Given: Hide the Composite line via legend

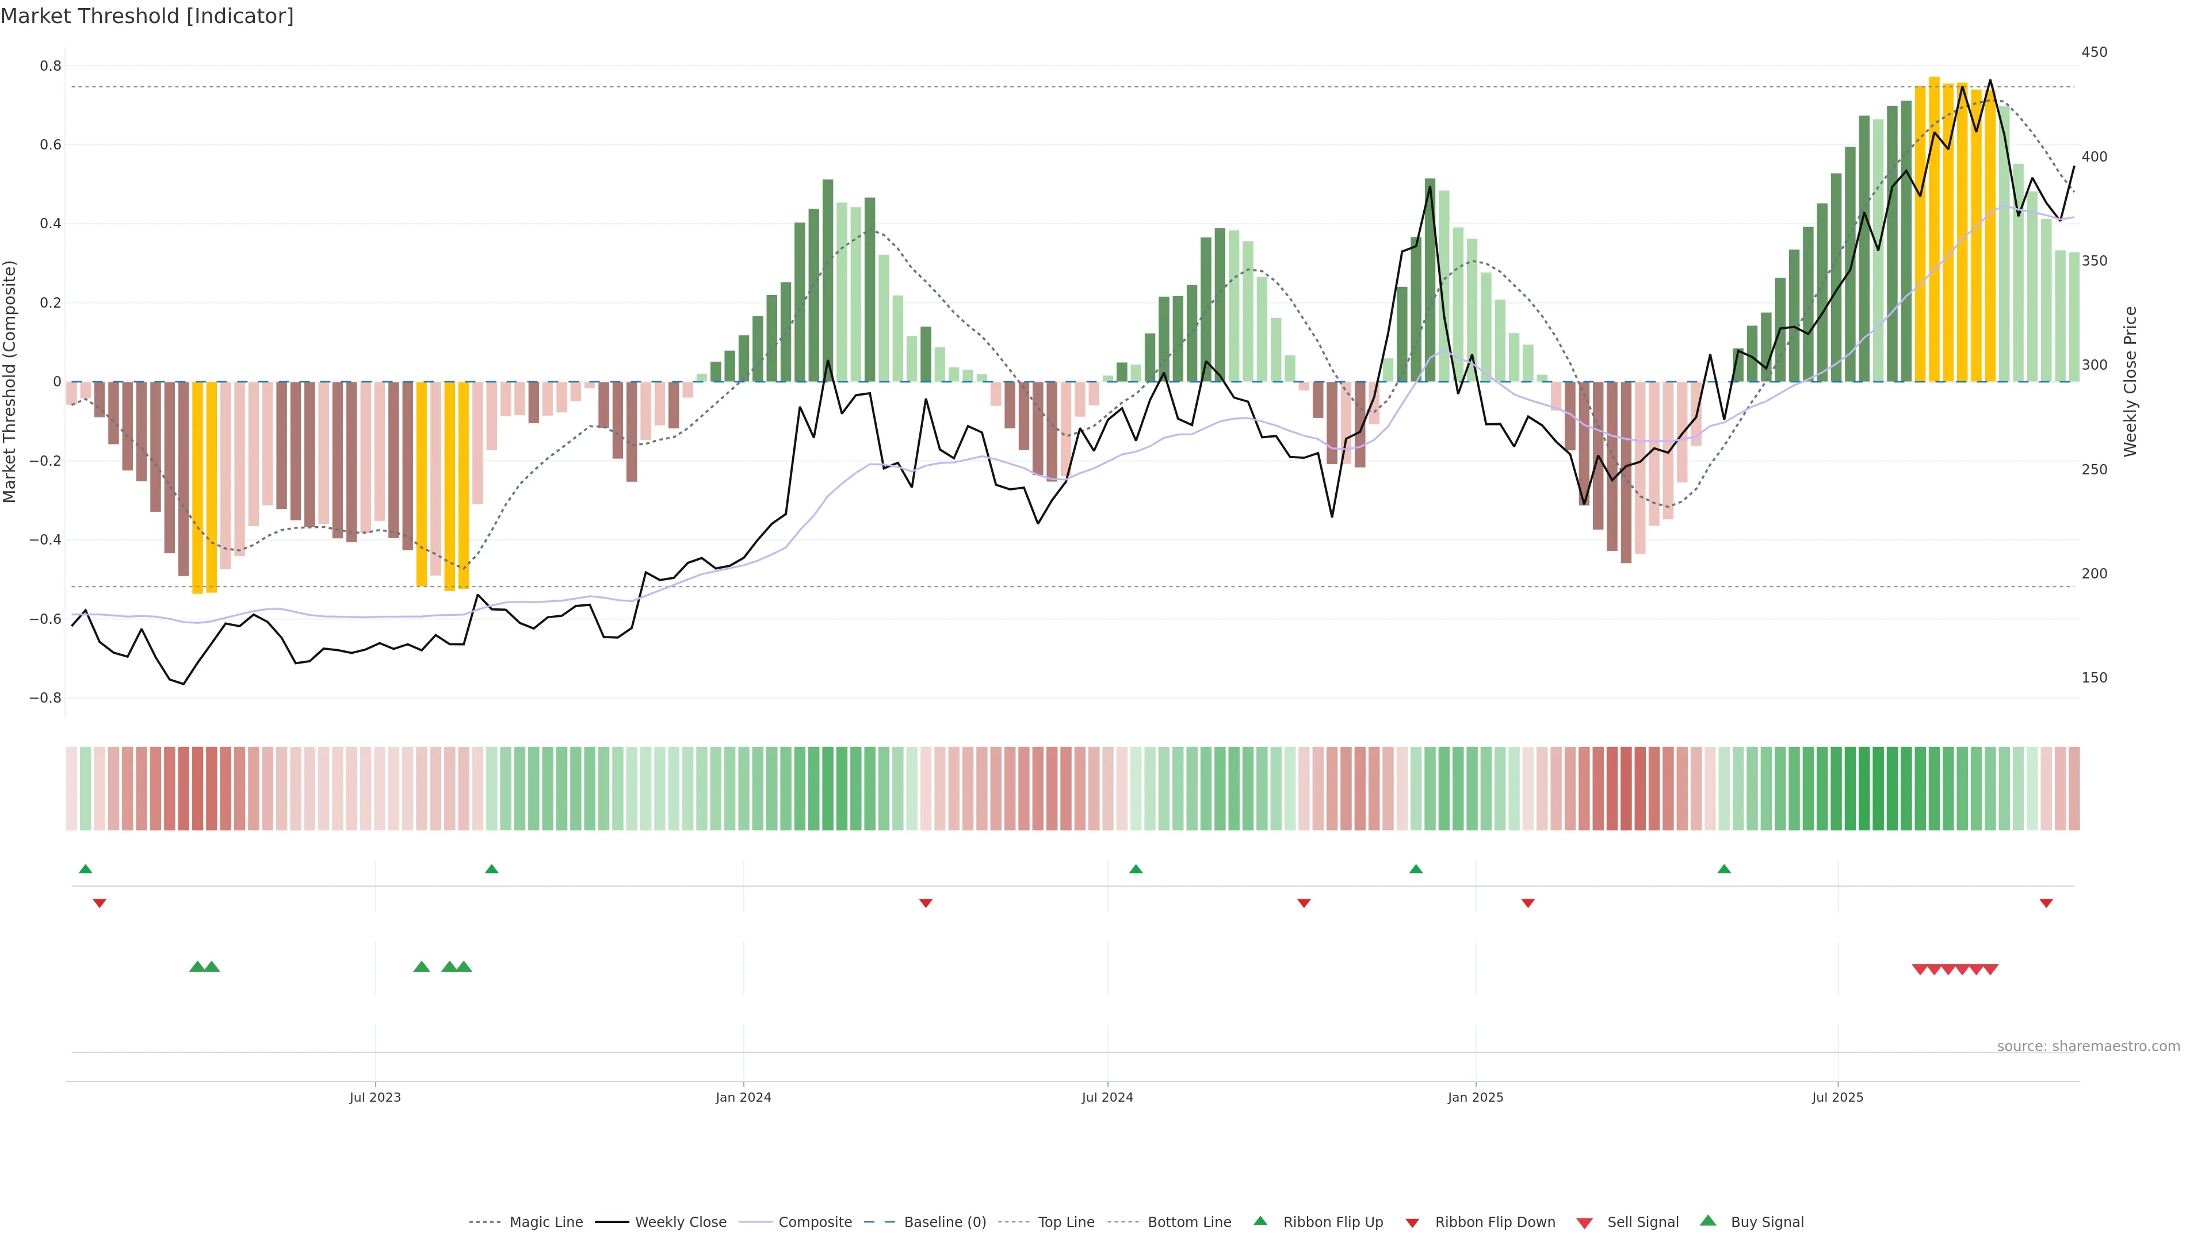Looking at the screenshot, I should [x=815, y=1222].
